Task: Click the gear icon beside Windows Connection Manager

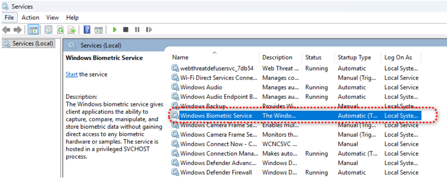Action: [x=175, y=153]
